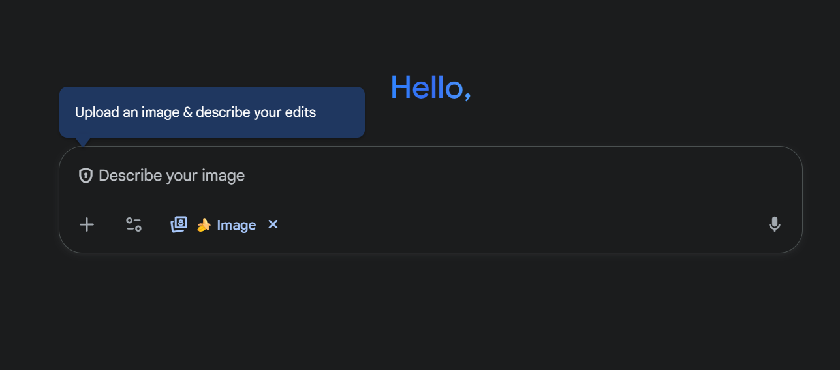Screen dimensions: 840x370
Task: Click the "Upload an image" tooltip bubble
Action: point(211,112)
